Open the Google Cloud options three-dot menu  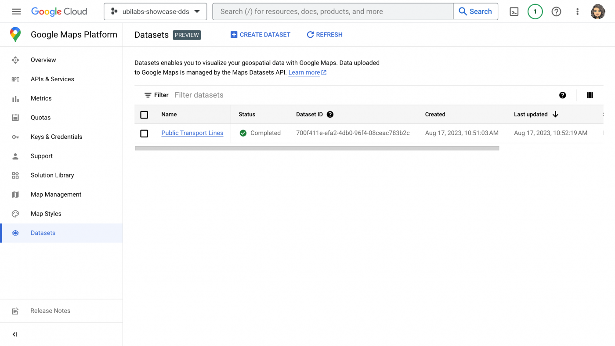click(577, 11)
